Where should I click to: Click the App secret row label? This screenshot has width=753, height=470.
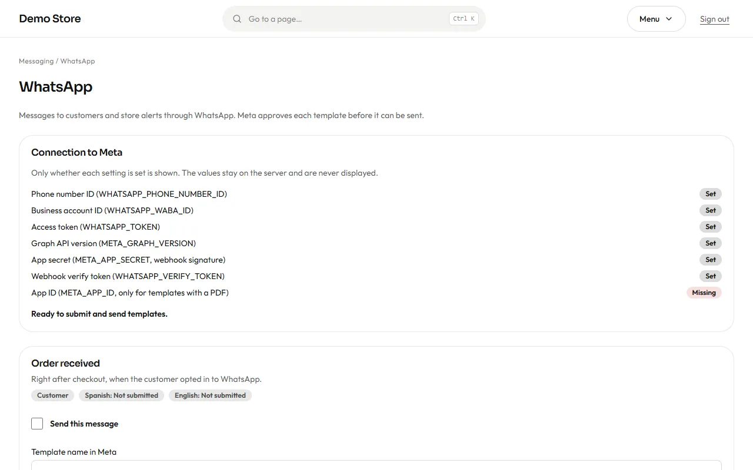(128, 260)
